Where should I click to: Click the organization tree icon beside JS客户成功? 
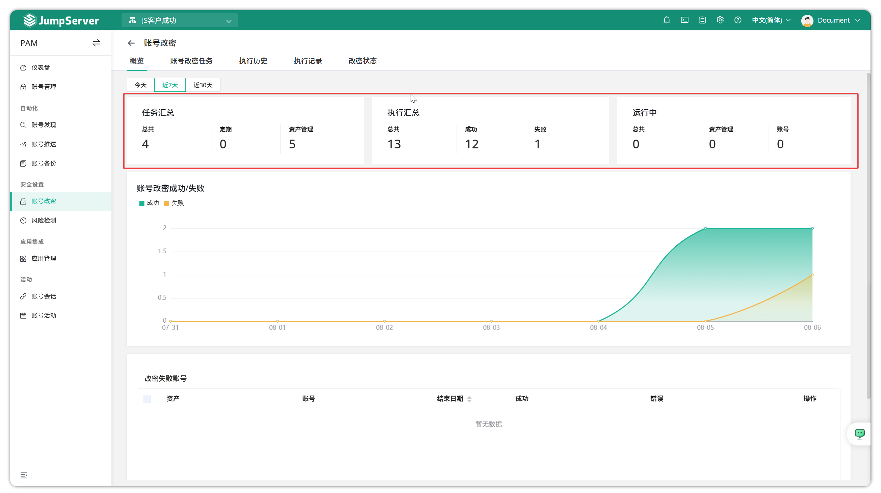coord(132,21)
